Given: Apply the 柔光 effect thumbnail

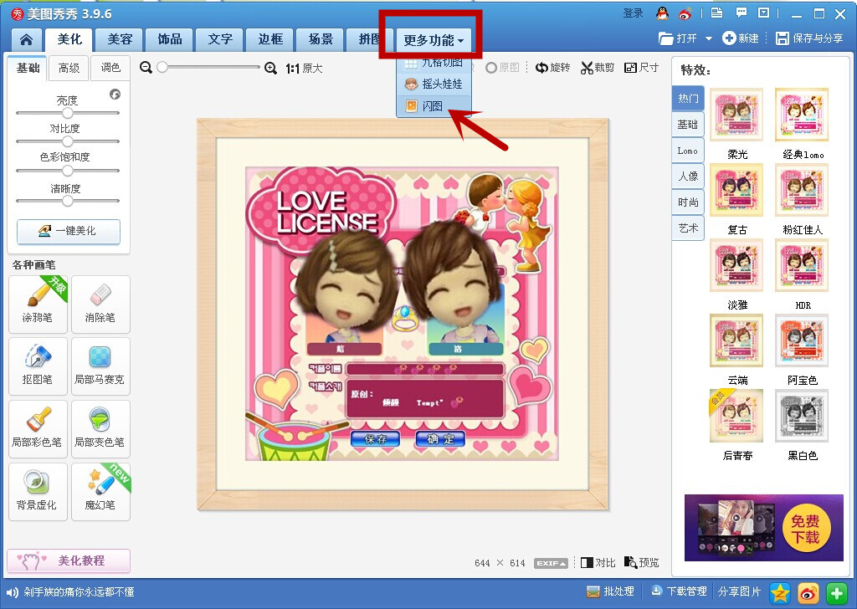Looking at the screenshot, I should pos(736,115).
